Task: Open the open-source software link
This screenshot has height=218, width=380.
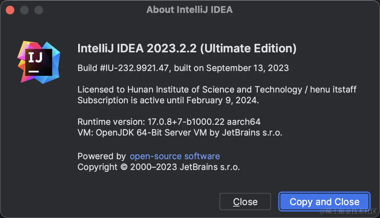Action: [175, 156]
